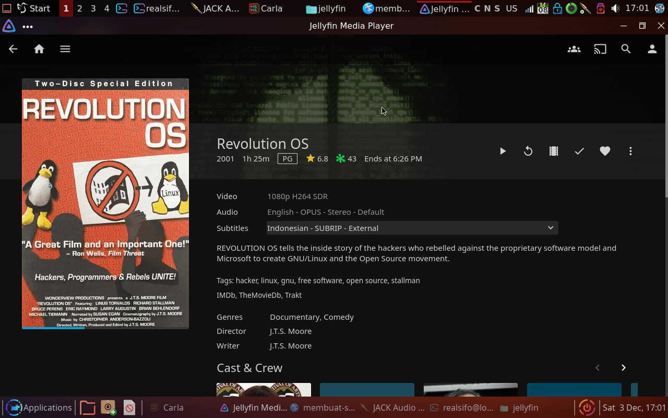Open the user profile icon
This screenshot has height=418, width=668.
coord(652,49)
